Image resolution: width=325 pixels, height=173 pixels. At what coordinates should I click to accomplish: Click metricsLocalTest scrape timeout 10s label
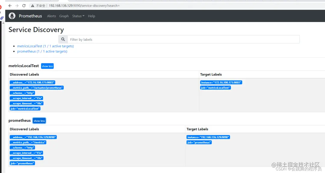point(26,103)
